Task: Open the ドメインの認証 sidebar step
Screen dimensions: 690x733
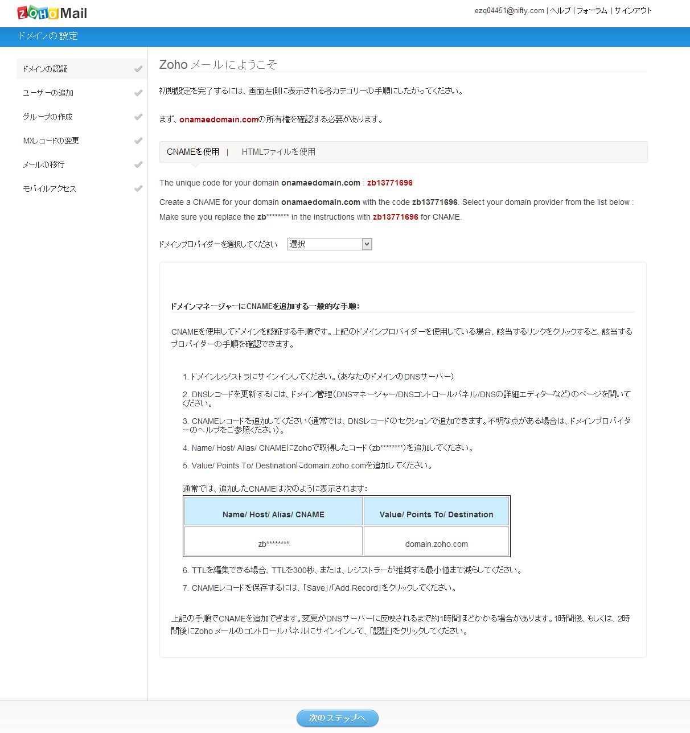Action: click(x=81, y=69)
